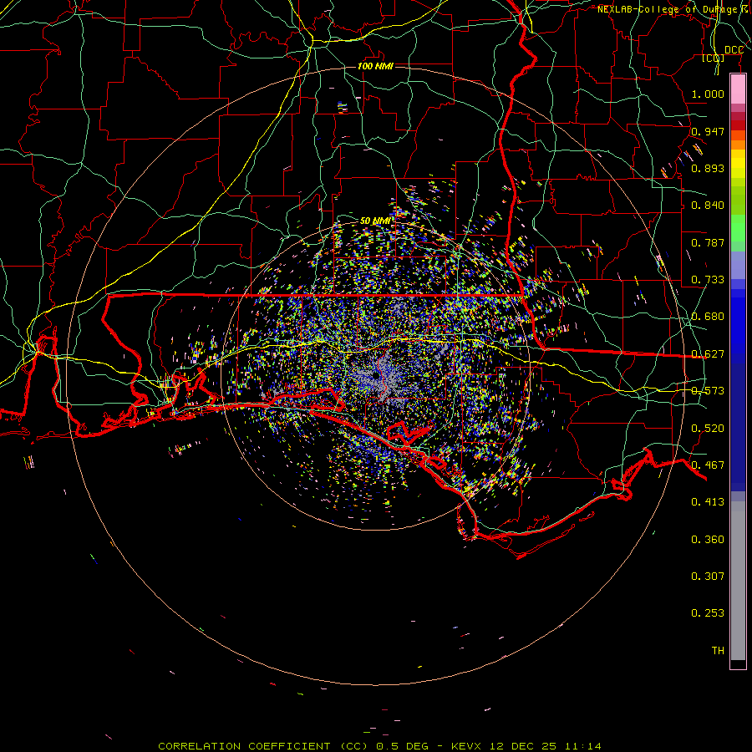Screen dimensions: 752x752
Task: Click the 1.000 scale value
Action: pyautogui.click(x=708, y=94)
